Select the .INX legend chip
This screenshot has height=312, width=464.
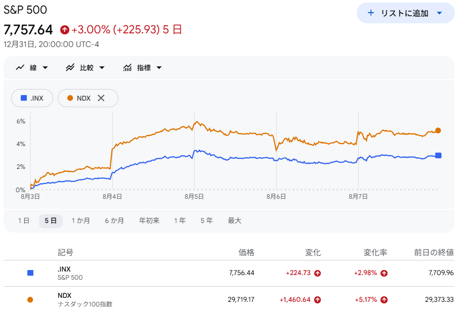point(32,98)
